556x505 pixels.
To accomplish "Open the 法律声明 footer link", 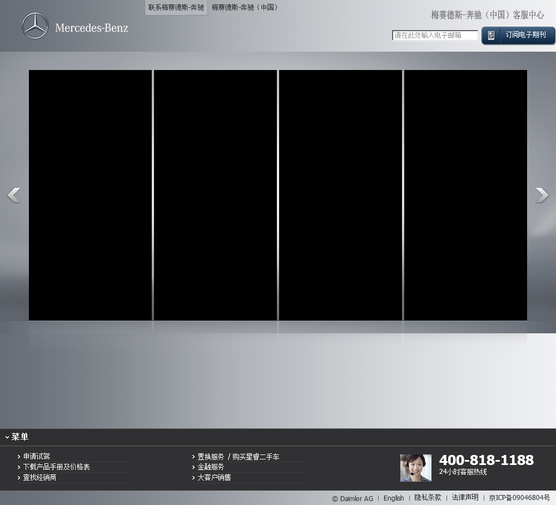I will tap(465, 498).
